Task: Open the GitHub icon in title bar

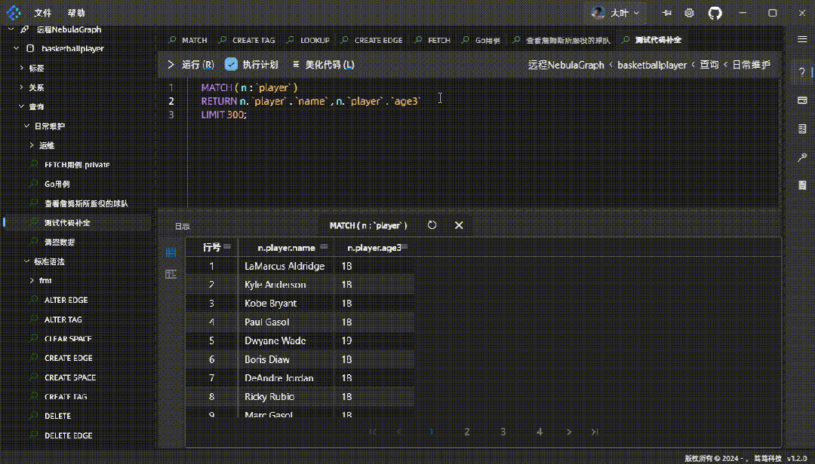Action: (x=715, y=13)
